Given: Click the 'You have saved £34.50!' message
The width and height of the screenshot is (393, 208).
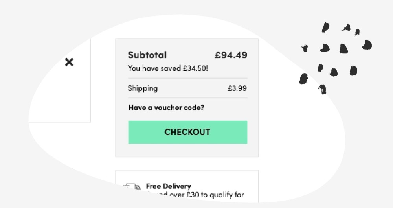Looking at the screenshot, I should tap(168, 68).
